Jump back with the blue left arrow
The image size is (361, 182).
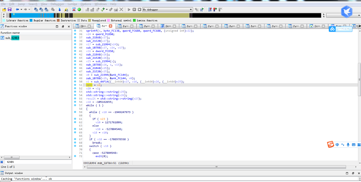[x=17, y=10]
